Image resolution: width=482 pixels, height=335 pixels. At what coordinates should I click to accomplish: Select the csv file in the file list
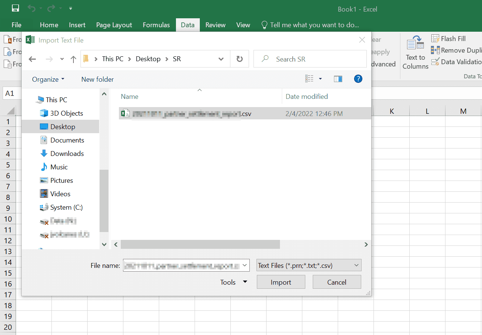[186, 113]
